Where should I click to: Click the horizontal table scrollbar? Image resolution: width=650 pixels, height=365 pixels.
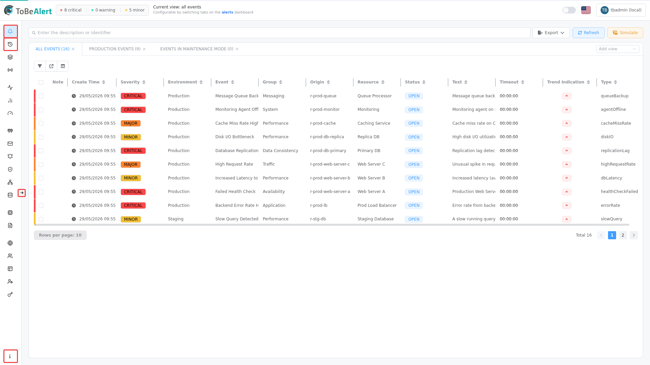(332, 225)
